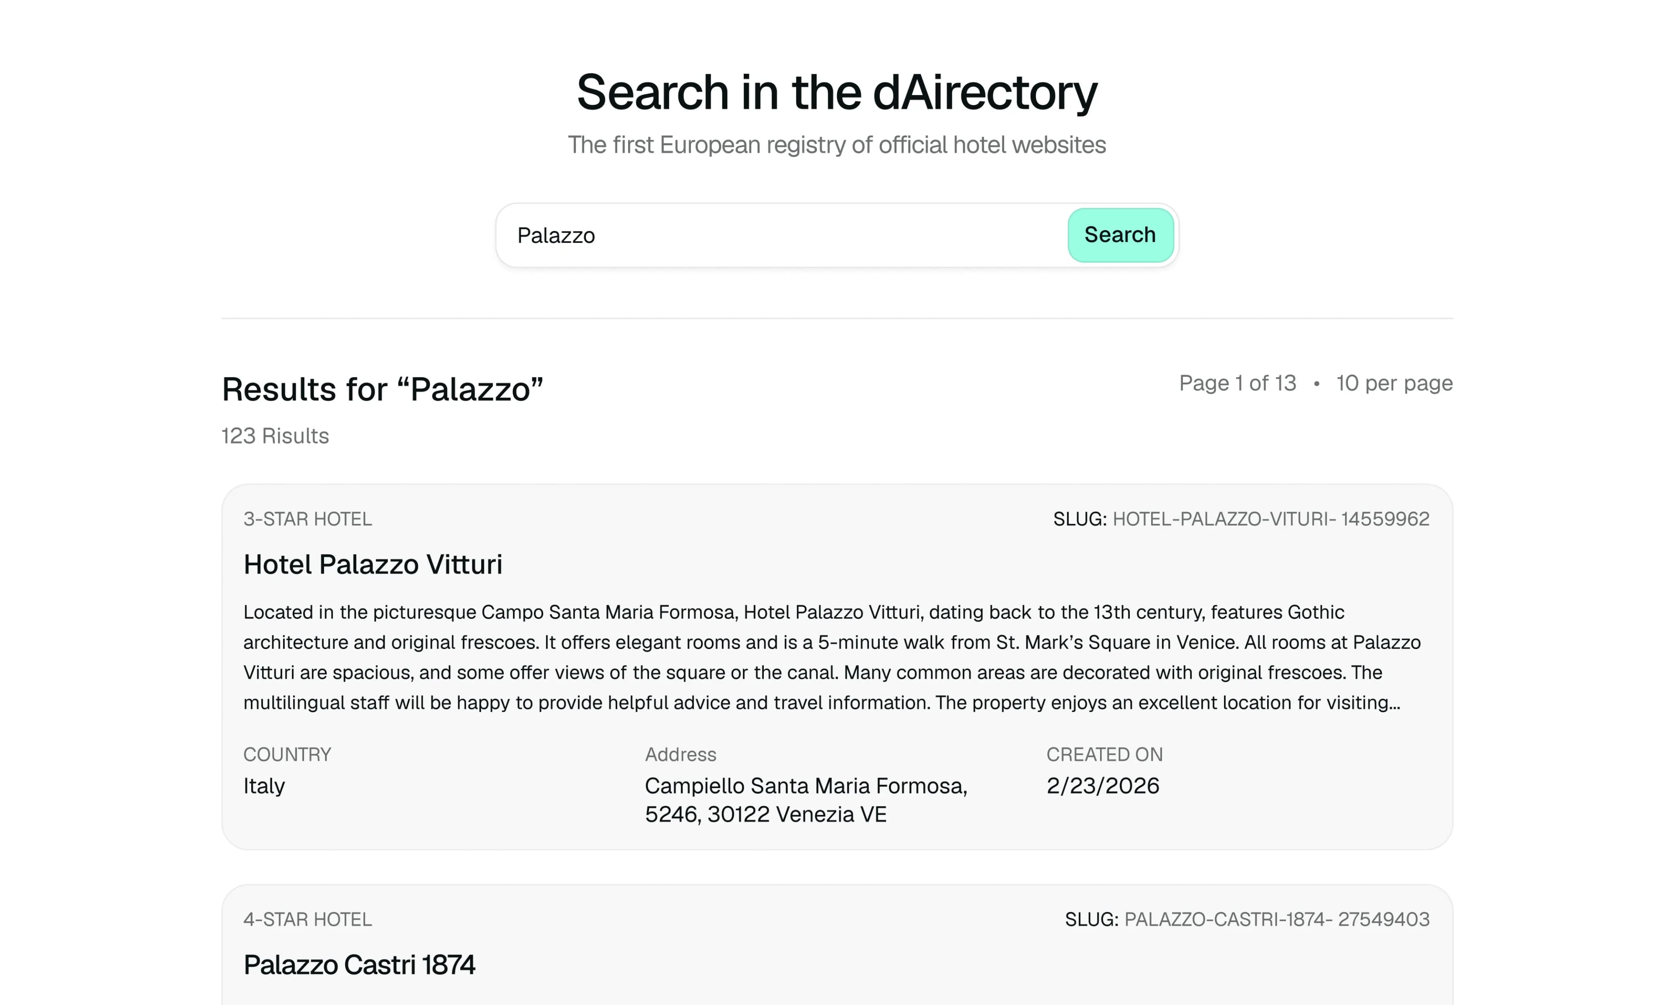Screen dimensions: 1675x1005
Task: Click the country Italy on Hotel Palazzo Vitturi
Action: point(264,786)
